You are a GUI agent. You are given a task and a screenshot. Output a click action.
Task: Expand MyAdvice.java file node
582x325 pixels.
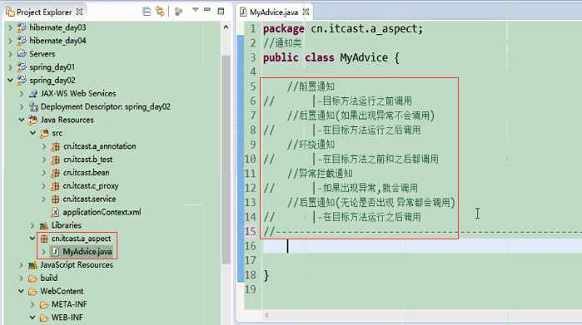[44, 252]
